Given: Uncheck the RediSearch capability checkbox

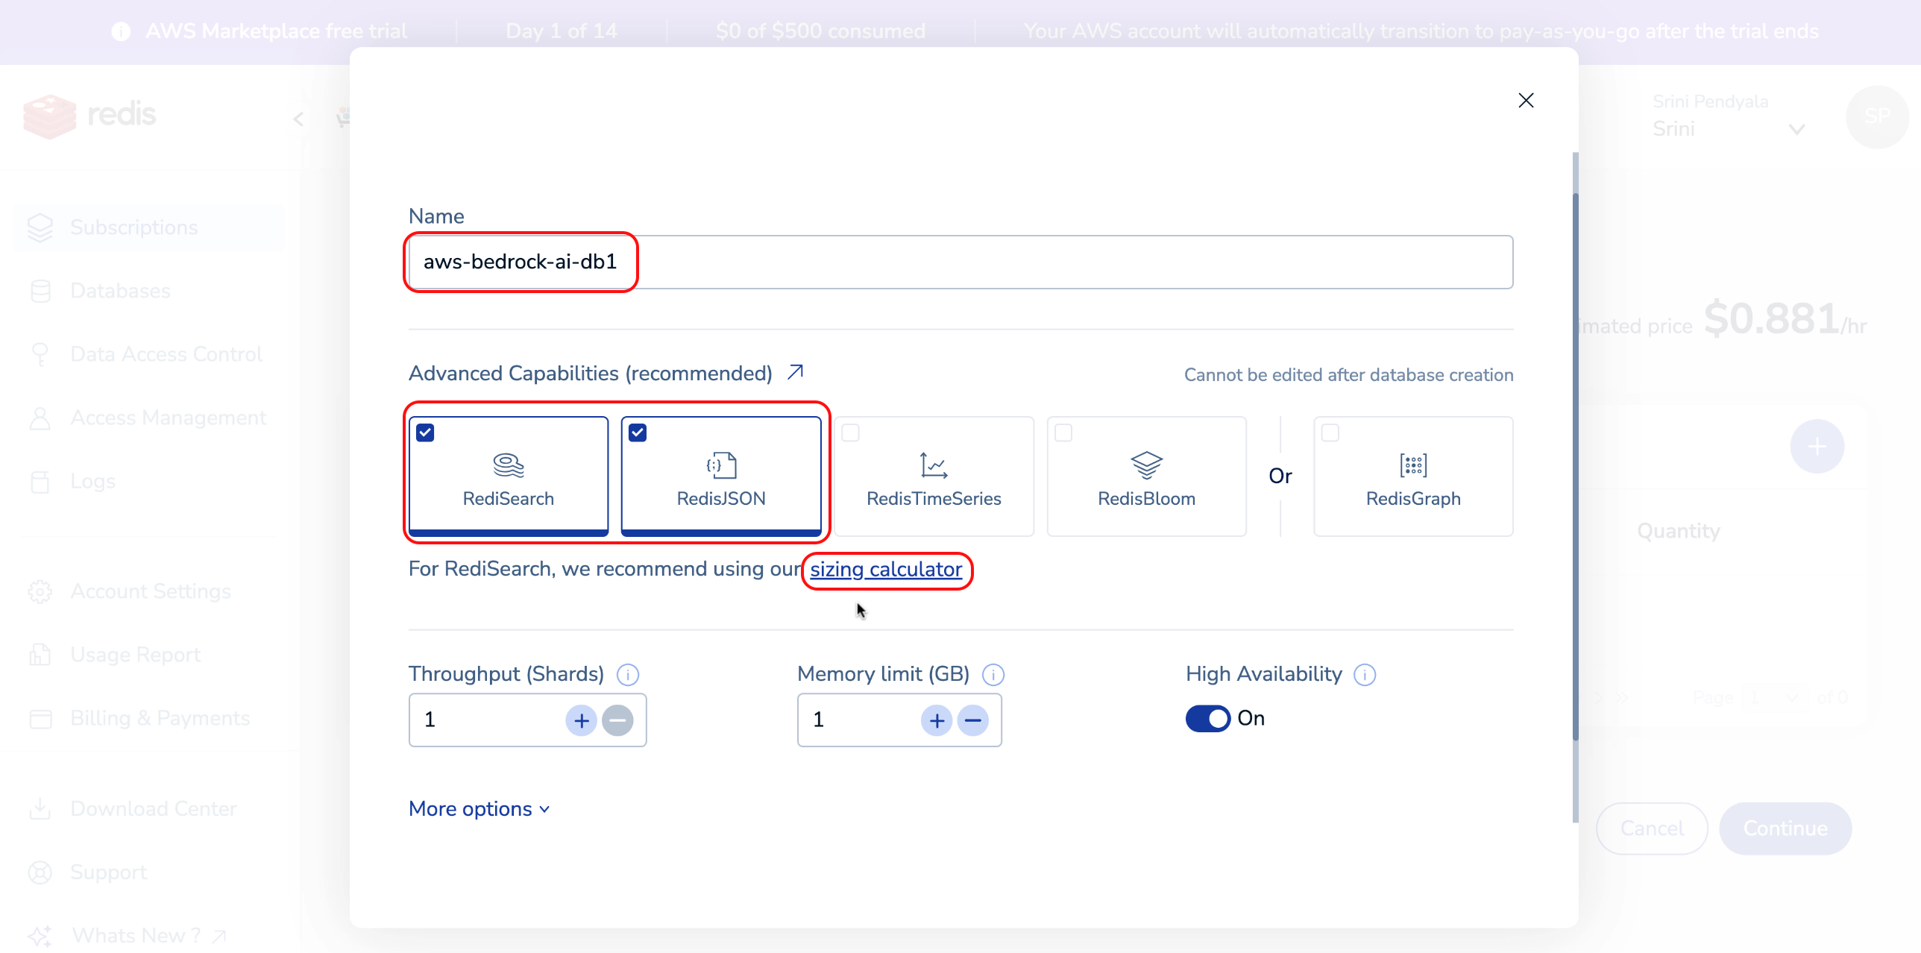Looking at the screenshot, I should [425, 432].
